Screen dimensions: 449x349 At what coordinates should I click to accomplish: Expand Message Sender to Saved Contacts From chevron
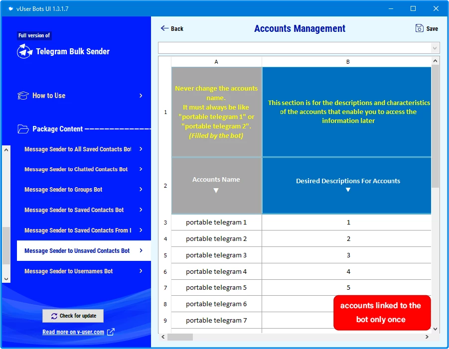tap(141, 230)
